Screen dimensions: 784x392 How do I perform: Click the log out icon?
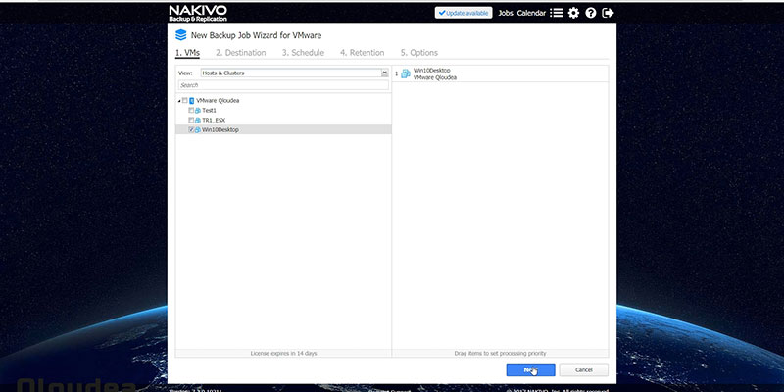point(608,13)
